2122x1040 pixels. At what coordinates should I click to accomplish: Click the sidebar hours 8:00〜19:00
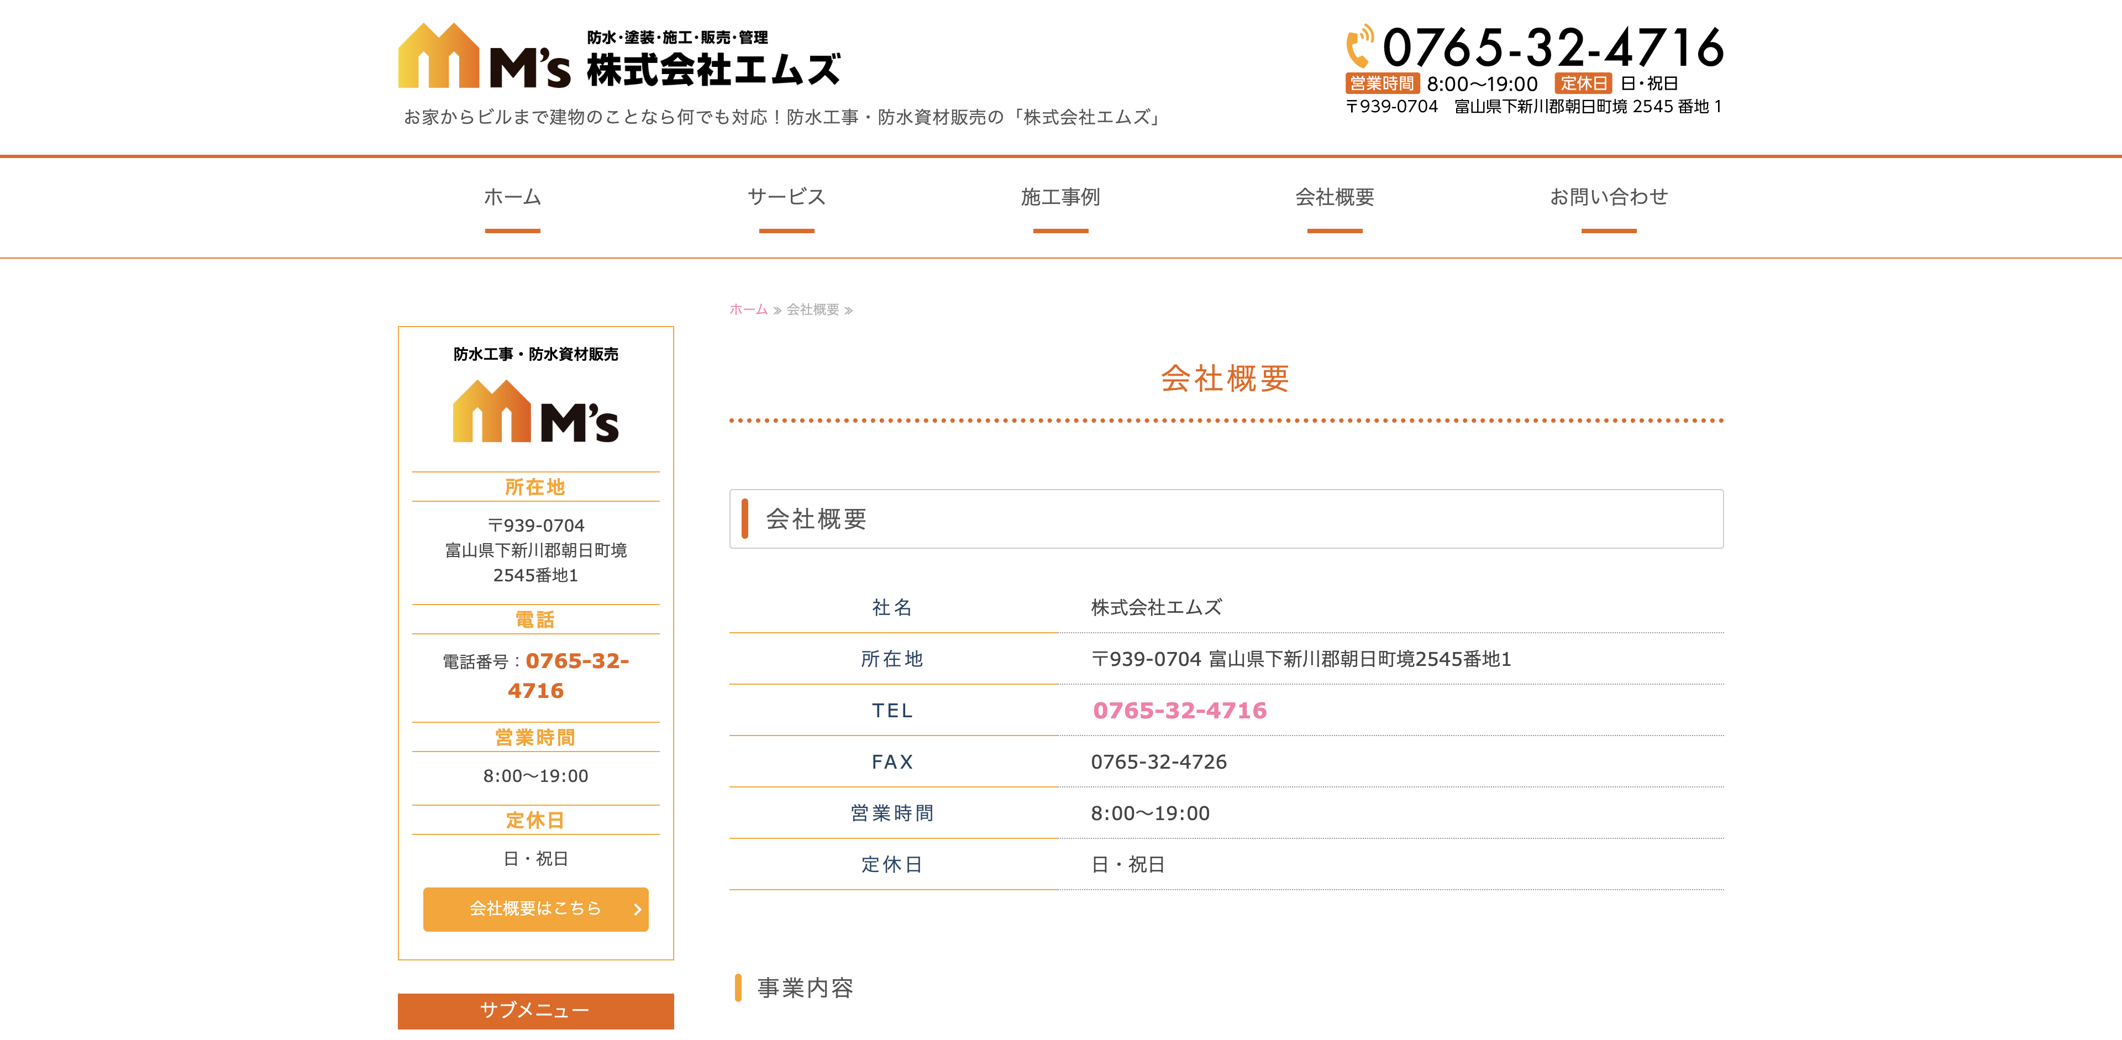pyautogui.click(x=535, y=776)
